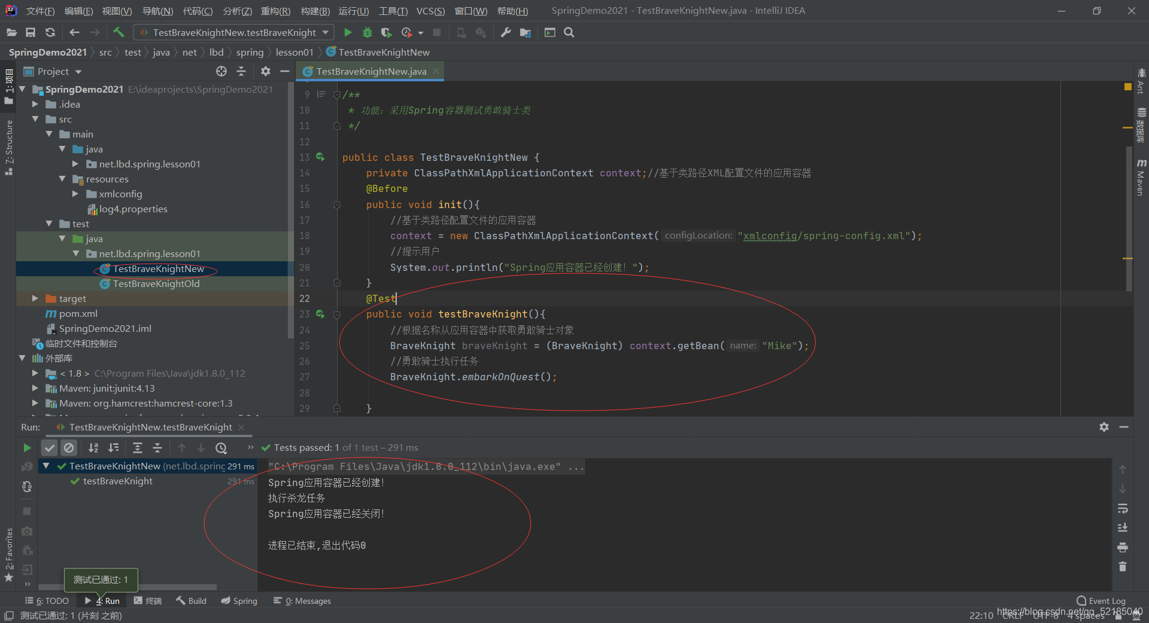Toggle show passed tests checkmark button
Viewport: 1149px width, 623px height.
tap(50, 447)
